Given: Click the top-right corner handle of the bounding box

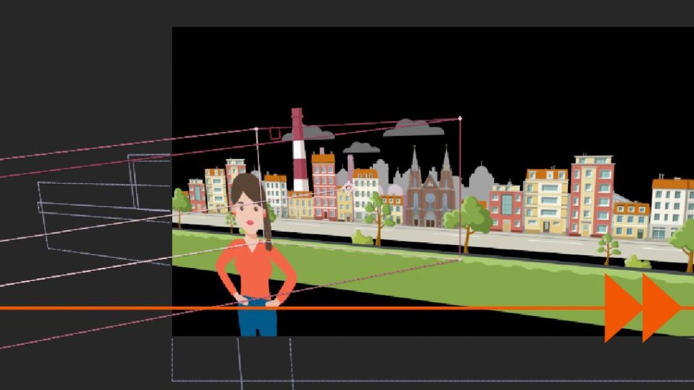Looking at the screenshot, I should (460, 118).
